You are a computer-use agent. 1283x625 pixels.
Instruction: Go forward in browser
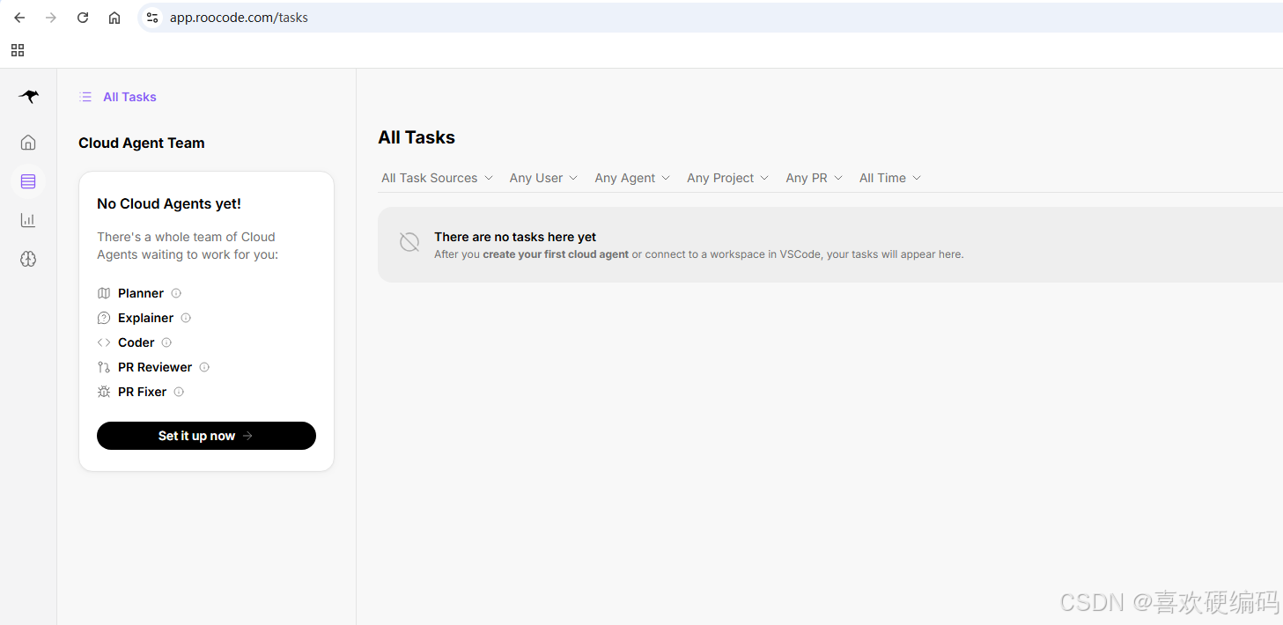[51, 18]
